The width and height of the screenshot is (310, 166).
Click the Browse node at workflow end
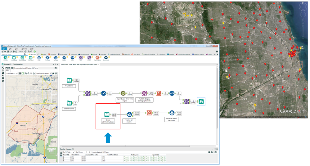(201, 101)
